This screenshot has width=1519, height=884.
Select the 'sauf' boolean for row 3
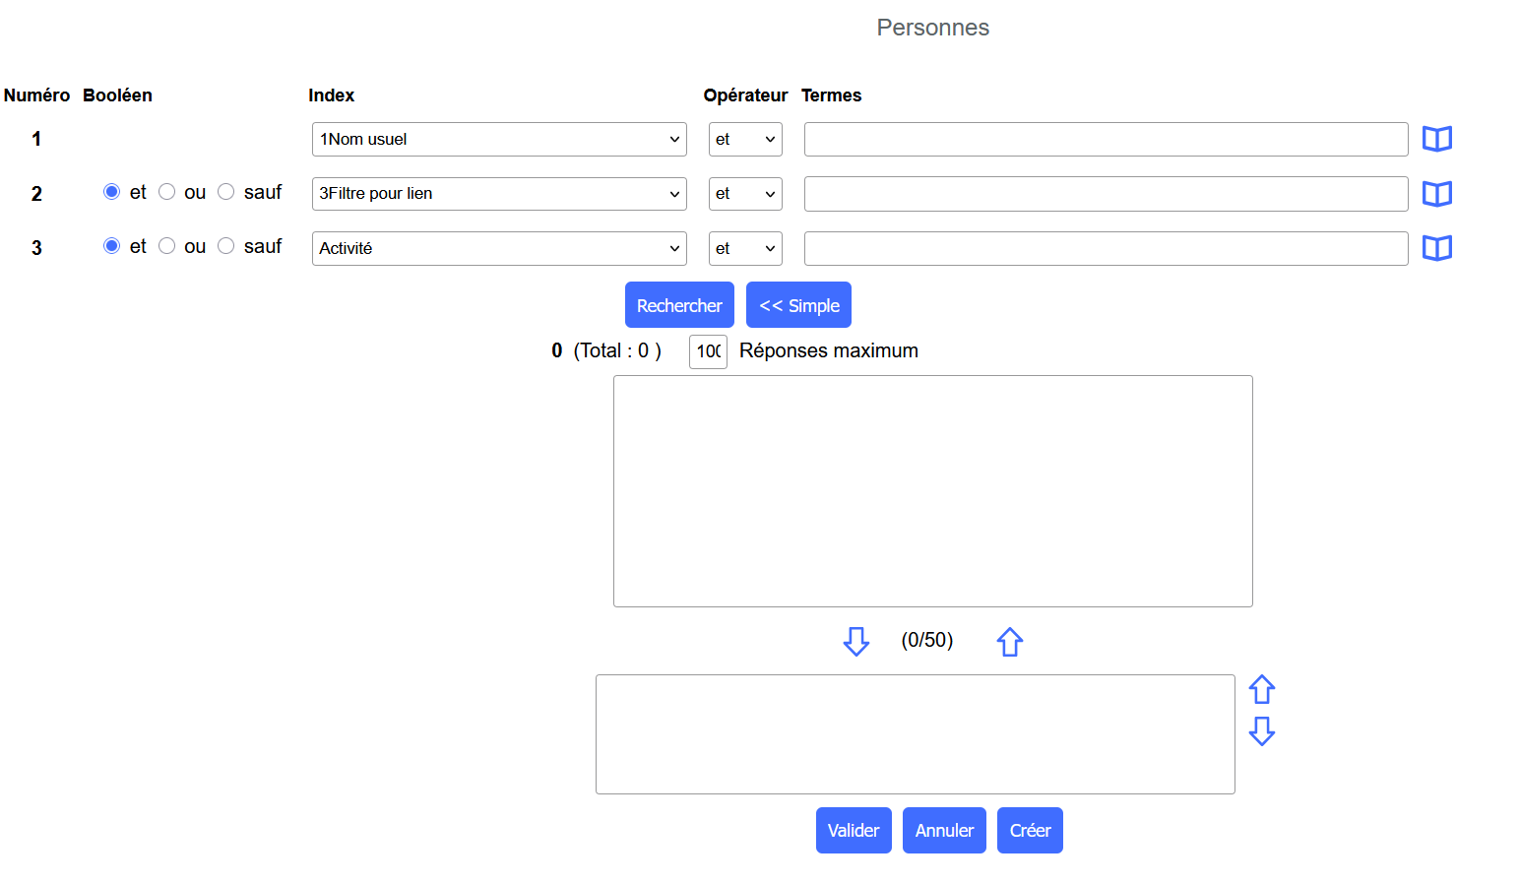[226, 246]
